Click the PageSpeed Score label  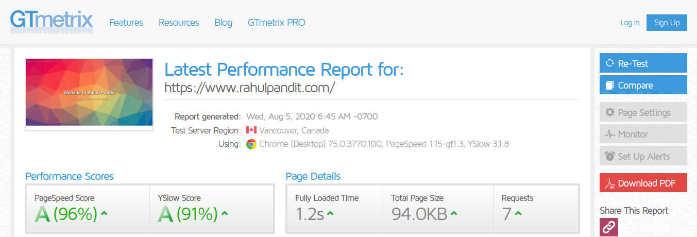tap(64, 198)
